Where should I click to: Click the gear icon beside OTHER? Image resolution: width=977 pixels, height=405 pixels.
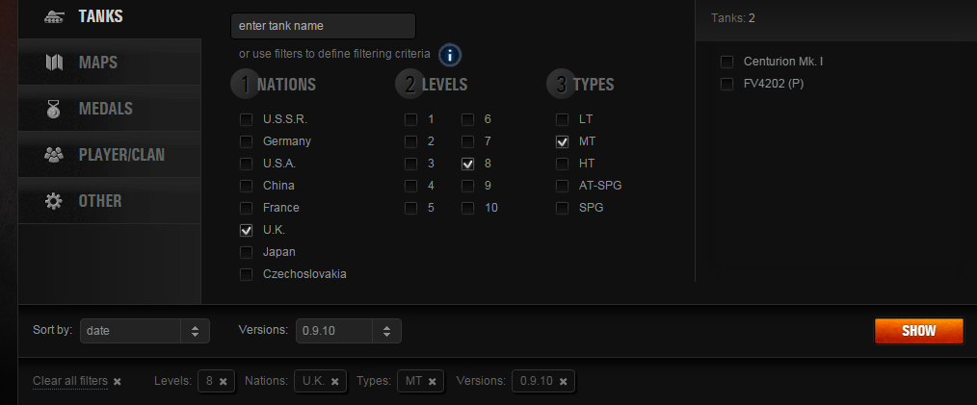(54, 201)
